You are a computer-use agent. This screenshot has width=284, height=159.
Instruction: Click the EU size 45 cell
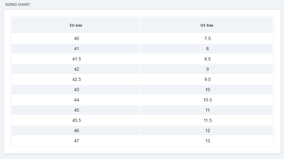point(76,110)
